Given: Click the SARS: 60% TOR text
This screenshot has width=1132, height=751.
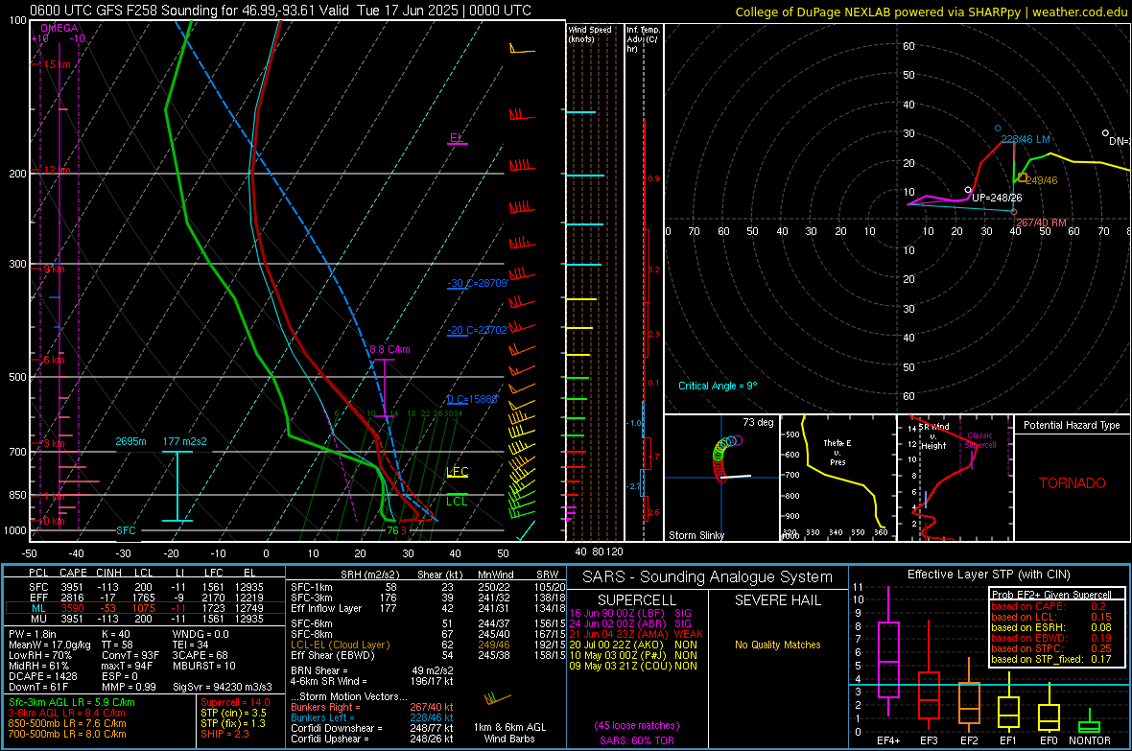Looking at the screenshot, I should pos(637,740).
